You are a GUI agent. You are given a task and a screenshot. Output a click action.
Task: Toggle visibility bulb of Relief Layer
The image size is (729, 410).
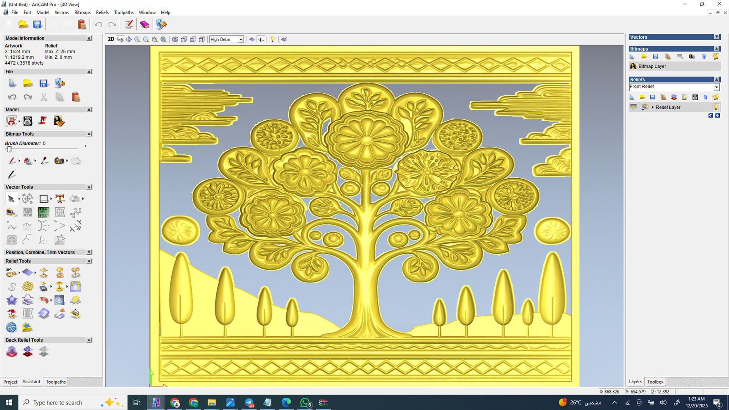[x=716, y=107]
